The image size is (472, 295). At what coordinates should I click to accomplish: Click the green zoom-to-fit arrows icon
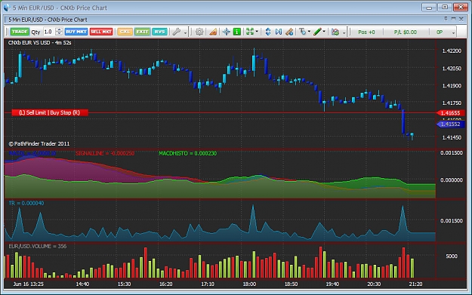pyautogui.click(x=249, y=32)
